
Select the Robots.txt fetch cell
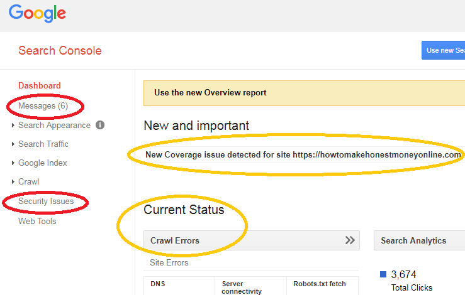(x=322, y=286)
